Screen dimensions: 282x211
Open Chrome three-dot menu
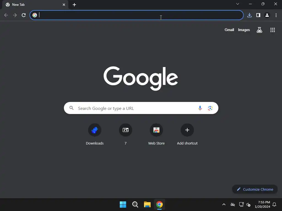click(276, 15)
